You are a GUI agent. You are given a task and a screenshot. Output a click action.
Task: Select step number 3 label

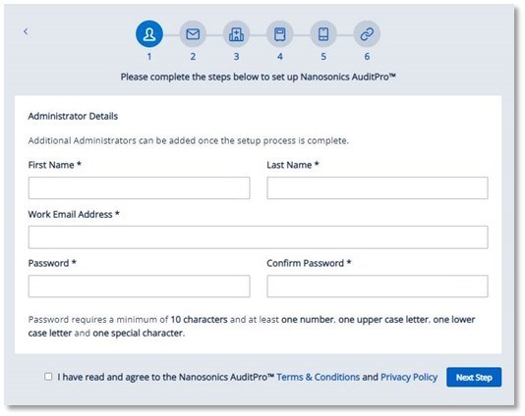coord(236,57)
